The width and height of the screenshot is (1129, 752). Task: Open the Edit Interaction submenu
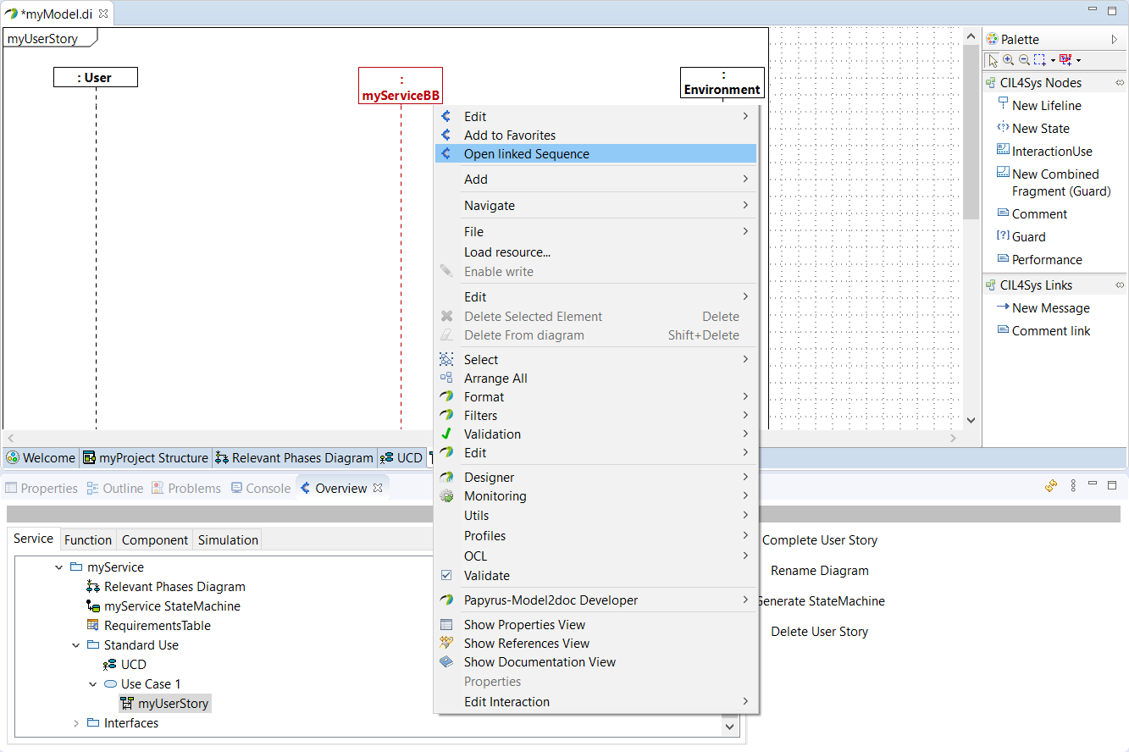(595, 702)
